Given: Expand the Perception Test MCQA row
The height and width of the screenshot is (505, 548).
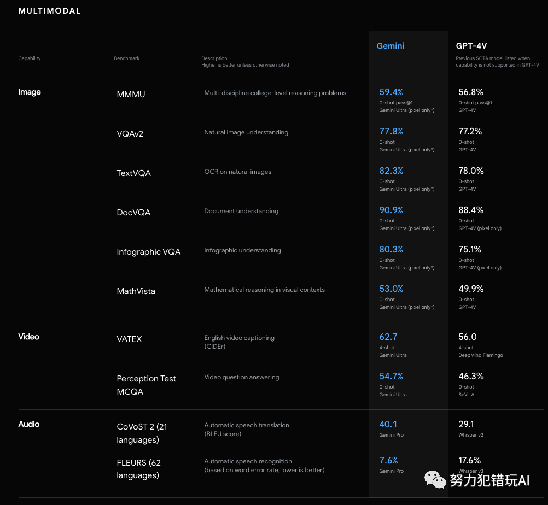Looking at the screenshot, I should (146, 385).
